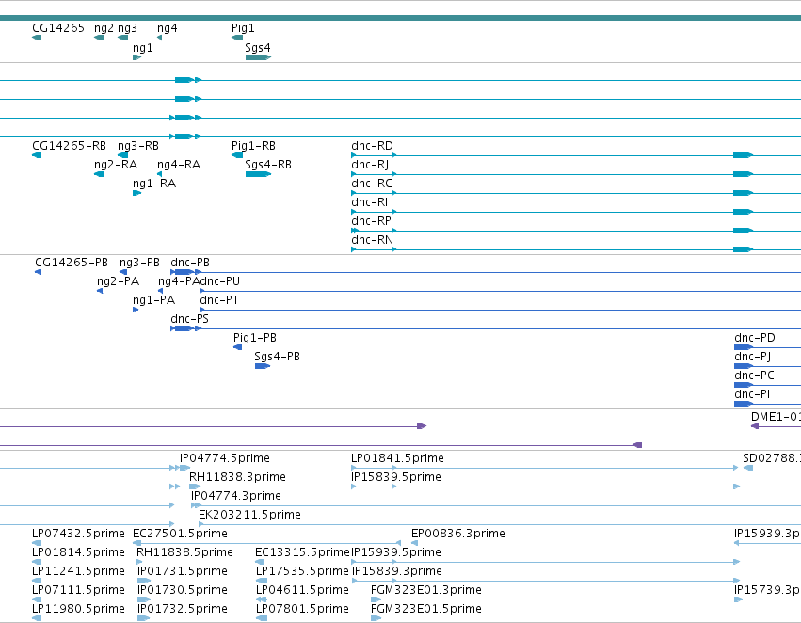Click the Pig1-RB transcript label

point(253,146)
